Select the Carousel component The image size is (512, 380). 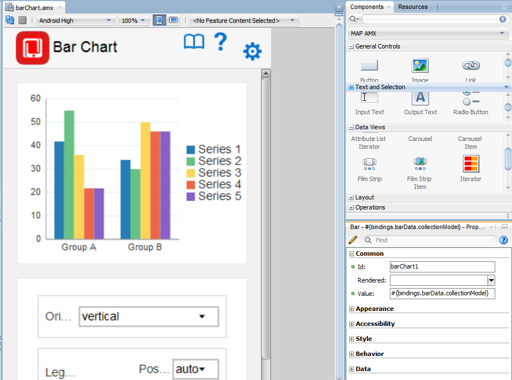pyautogui.click(x=420, y=139)
